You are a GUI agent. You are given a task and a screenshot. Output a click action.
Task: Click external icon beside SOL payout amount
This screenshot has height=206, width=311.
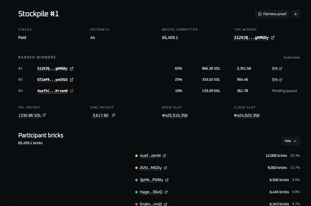pos(44,115)
